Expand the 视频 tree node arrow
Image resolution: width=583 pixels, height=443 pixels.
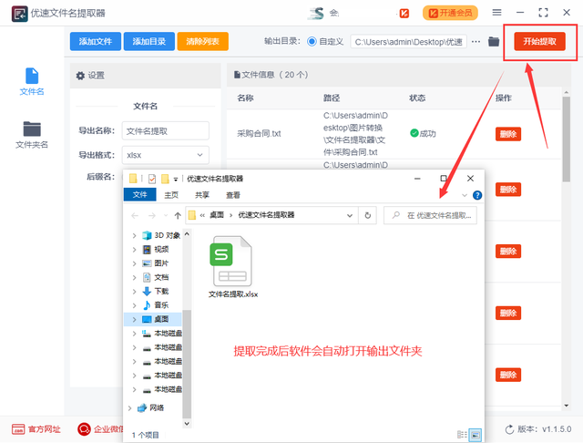(134, 250)
